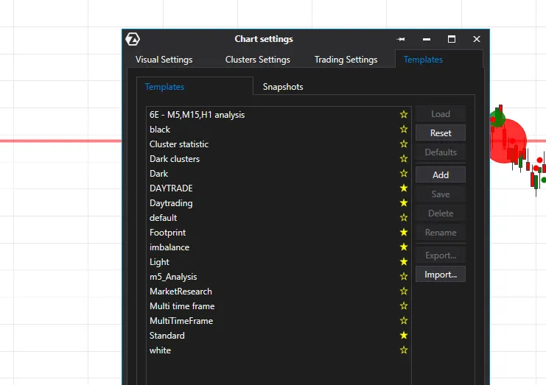This screenshot has height=385, width=546.
Task: Select the Multi time frame template
Action: click(182, 306)
